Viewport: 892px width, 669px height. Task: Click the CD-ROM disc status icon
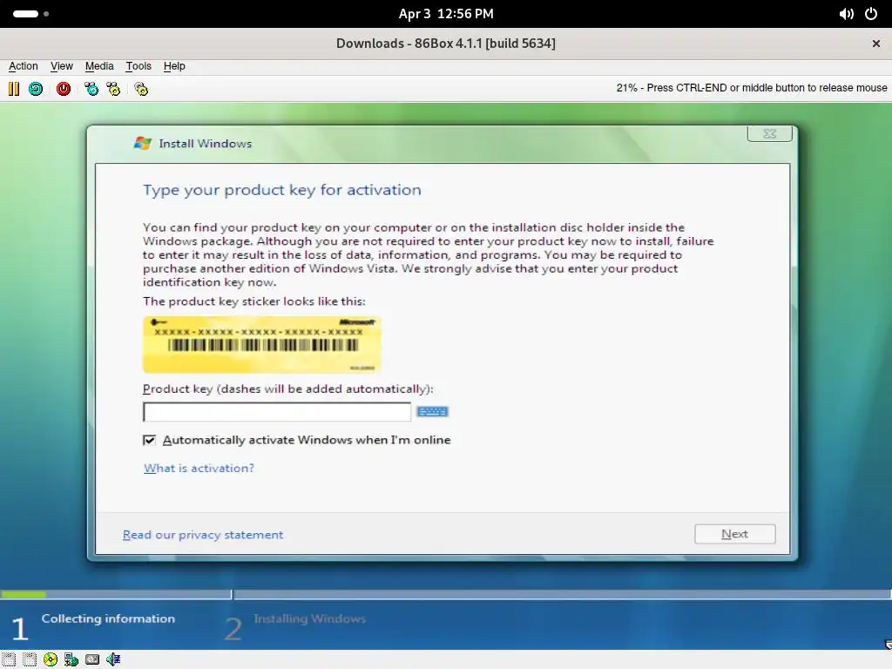point(51,659)
